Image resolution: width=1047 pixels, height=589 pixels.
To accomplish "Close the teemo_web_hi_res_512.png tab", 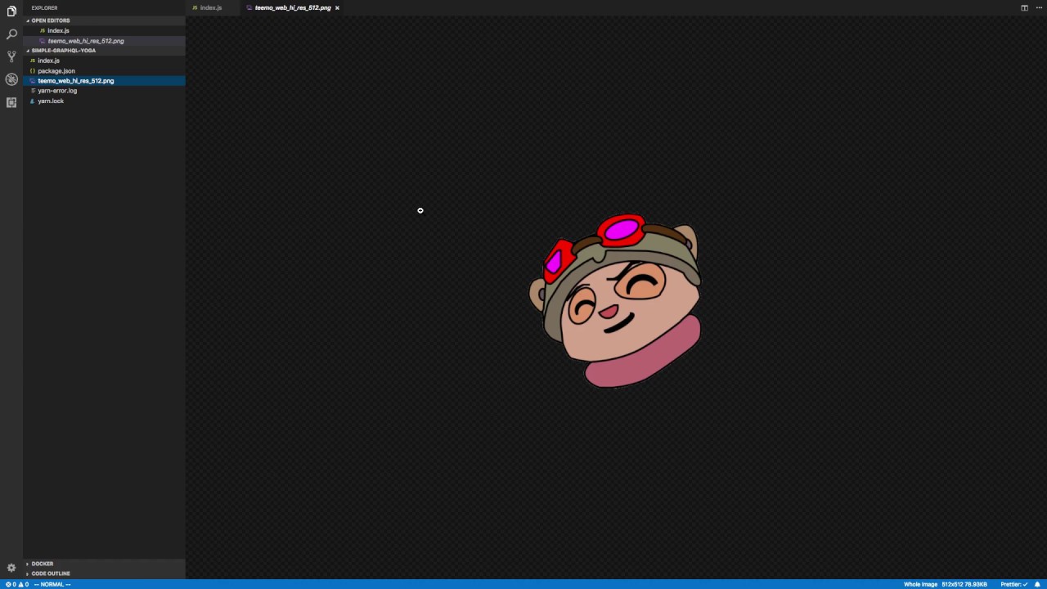I will tap(337, 7).
